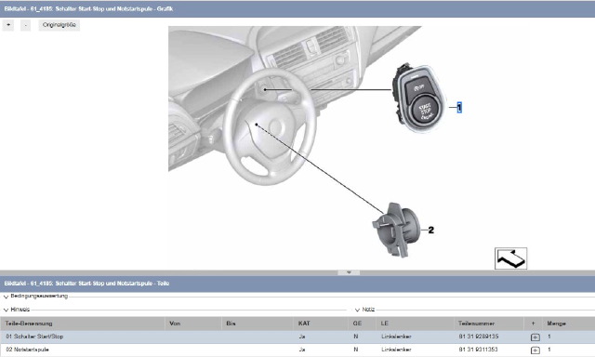This screenshot has height=357, width=595.
Task: Collapse graphic pane using splitter arrow
Action: 349,272
